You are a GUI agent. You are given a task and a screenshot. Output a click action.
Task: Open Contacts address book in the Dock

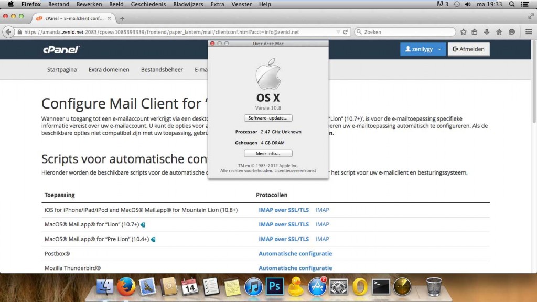168,287
